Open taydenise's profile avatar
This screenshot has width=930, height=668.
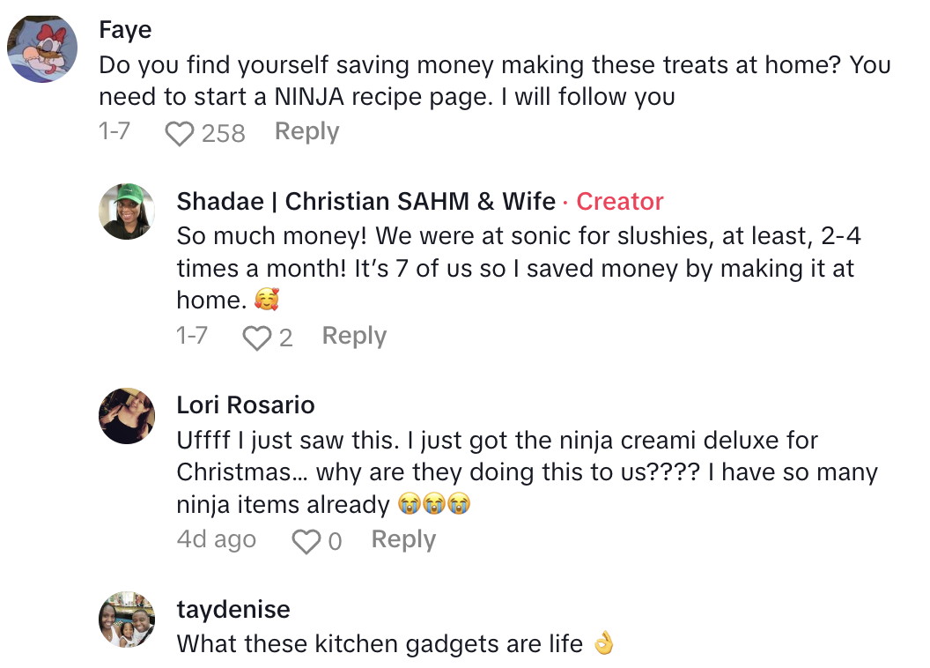pos(126,620)
